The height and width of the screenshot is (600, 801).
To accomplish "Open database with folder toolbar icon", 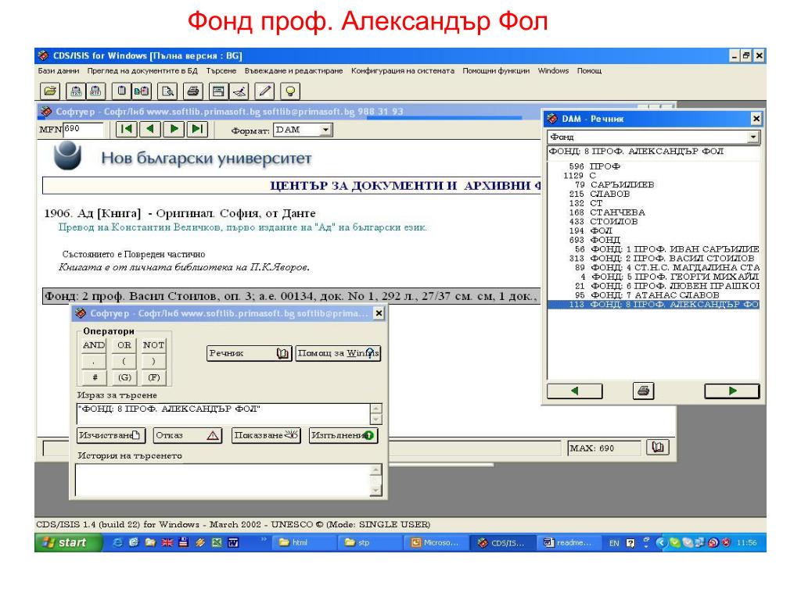I will [x=50, y=91].
